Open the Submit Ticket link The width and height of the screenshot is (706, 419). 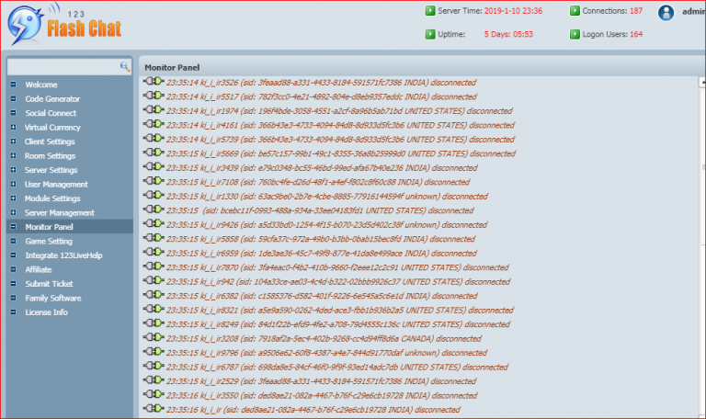click(x=49, y=284)
